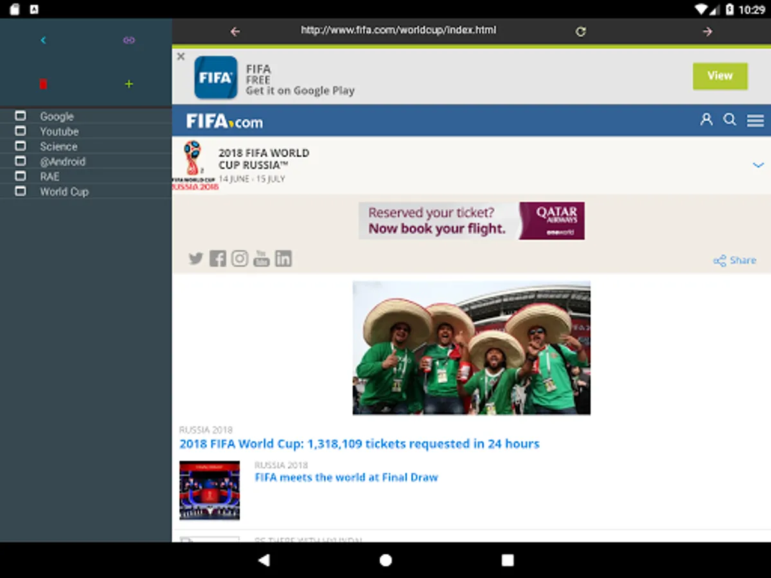Tap the 2018 FIFA WORLD CUP RUSSIA title

(263, 159)
